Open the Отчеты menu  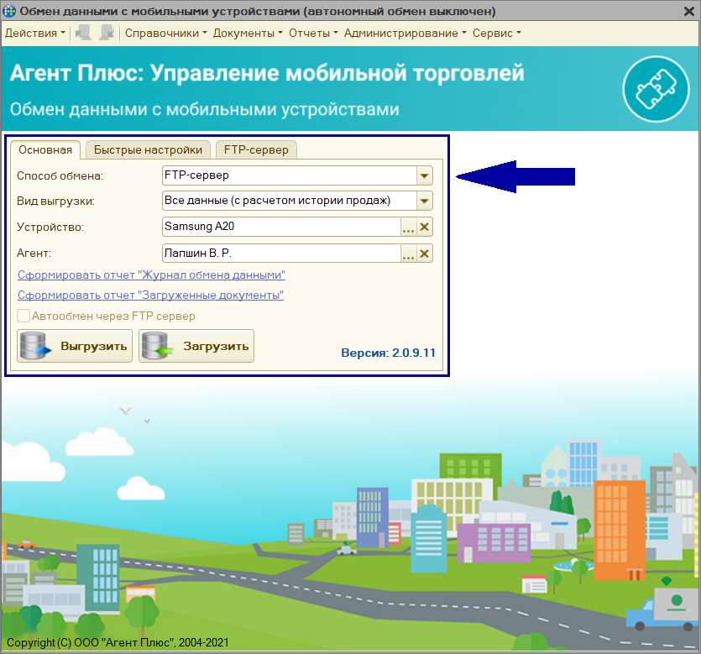point(313,33)
